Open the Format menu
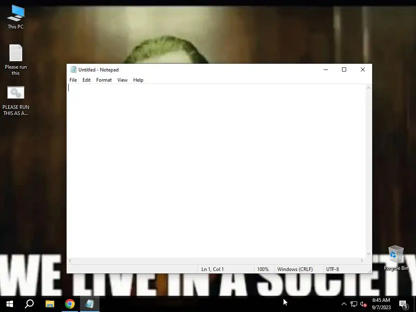 click(104, 80)
